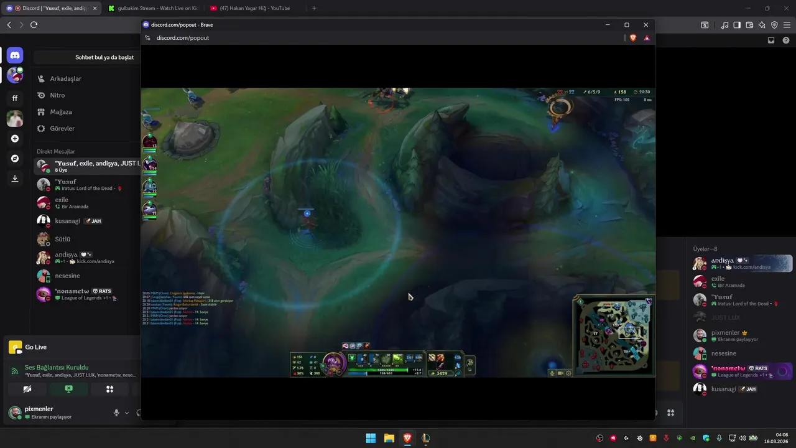Open Brave Leo AI sparkle icon
Image resolution: width=796 pixels, height=448 pixels.
click(762, 25)
